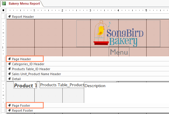Click the report selector square at ruler corner
Screen dimensions: 169x114
(3, 10)
